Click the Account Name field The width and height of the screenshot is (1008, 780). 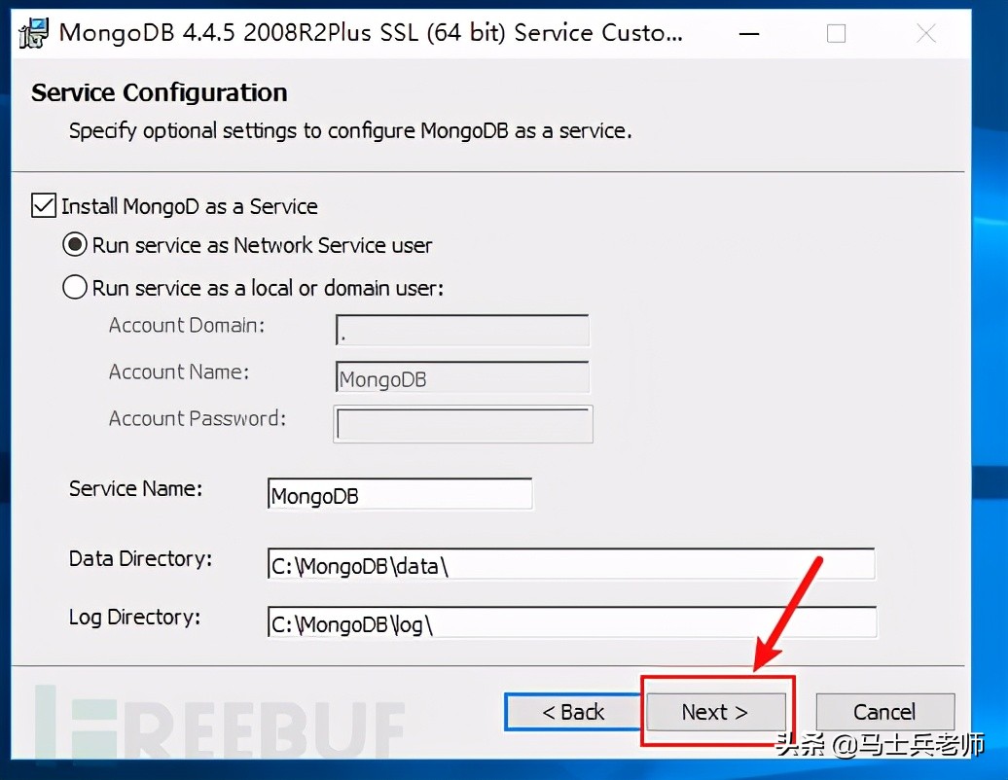pos(462,376)
